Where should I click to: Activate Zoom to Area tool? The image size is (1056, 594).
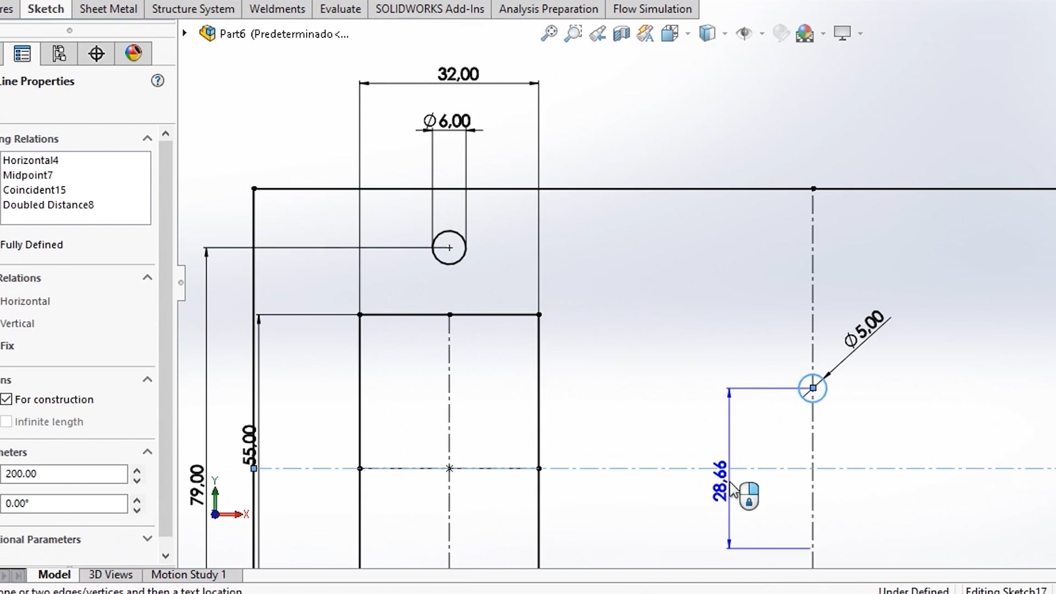click(x=574, y=33)
